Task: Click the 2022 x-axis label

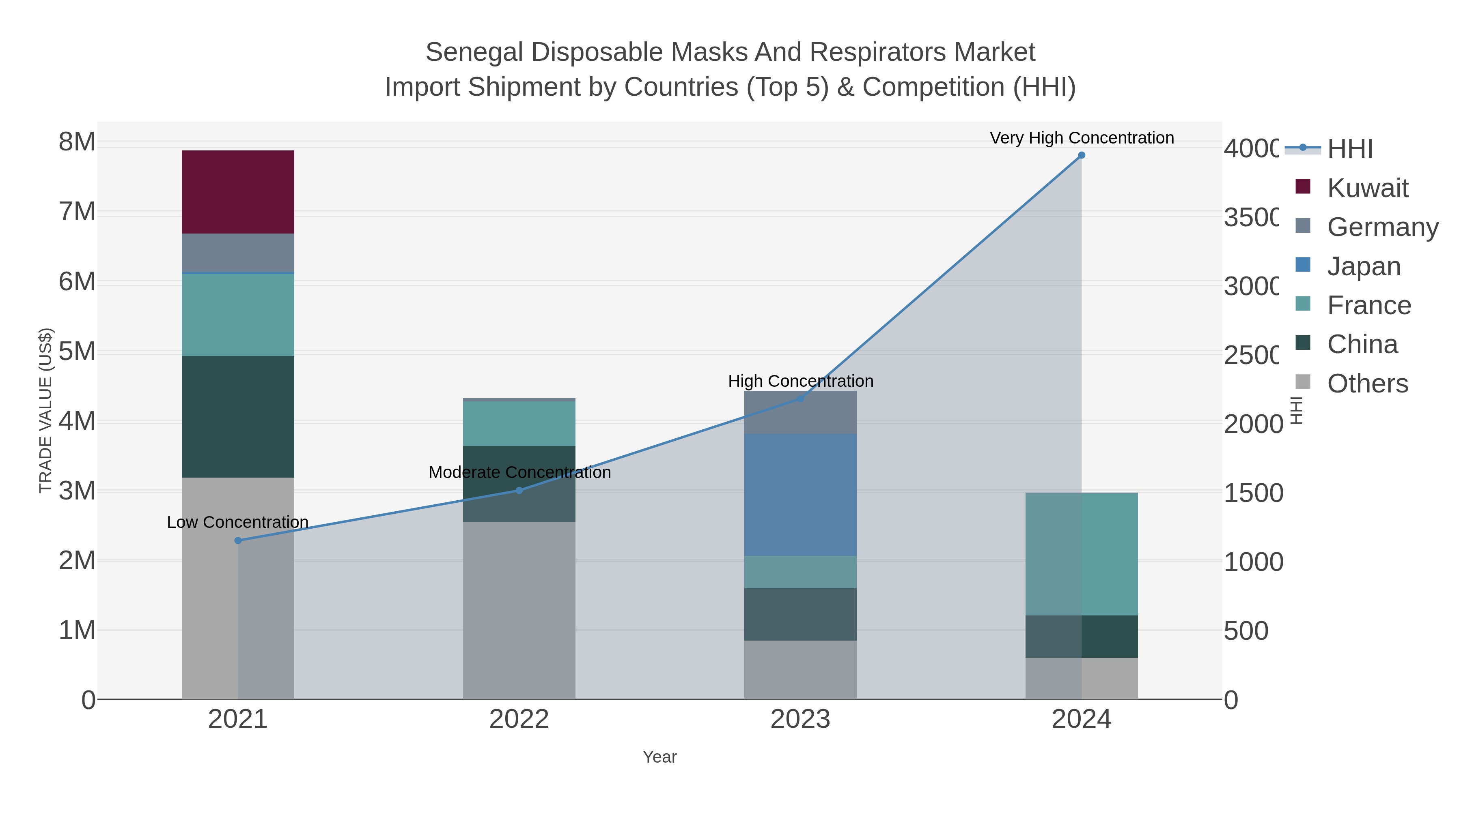Action: [x=519, y=720]
